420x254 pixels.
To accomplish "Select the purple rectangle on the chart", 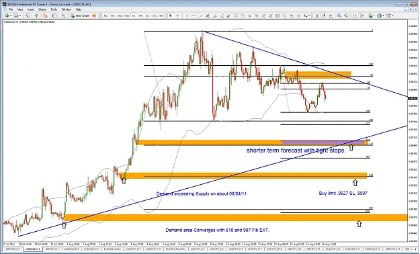I will pos(323,142).
